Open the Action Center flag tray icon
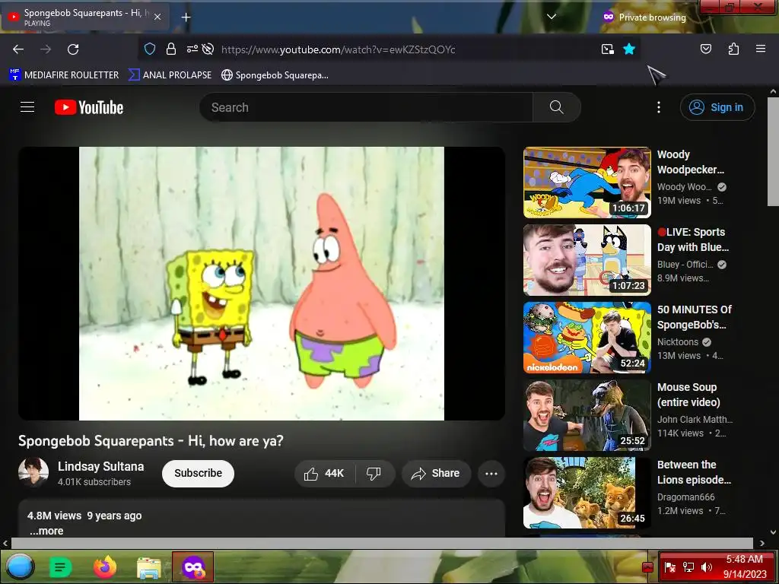 (x=669, y=567)
